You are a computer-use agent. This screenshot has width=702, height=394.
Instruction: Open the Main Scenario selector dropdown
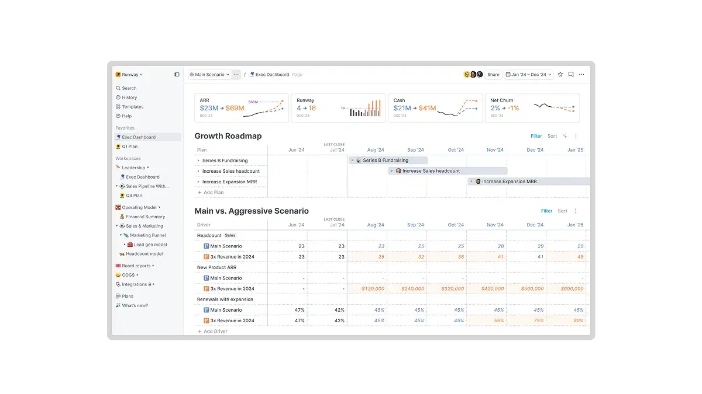click(209, 75)
